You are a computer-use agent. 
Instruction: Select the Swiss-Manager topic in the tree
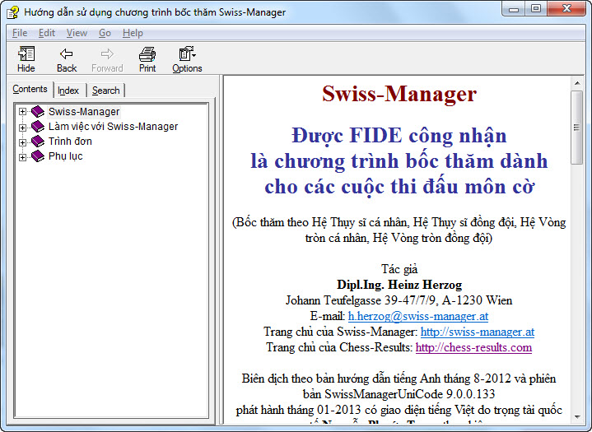point(84,112)
